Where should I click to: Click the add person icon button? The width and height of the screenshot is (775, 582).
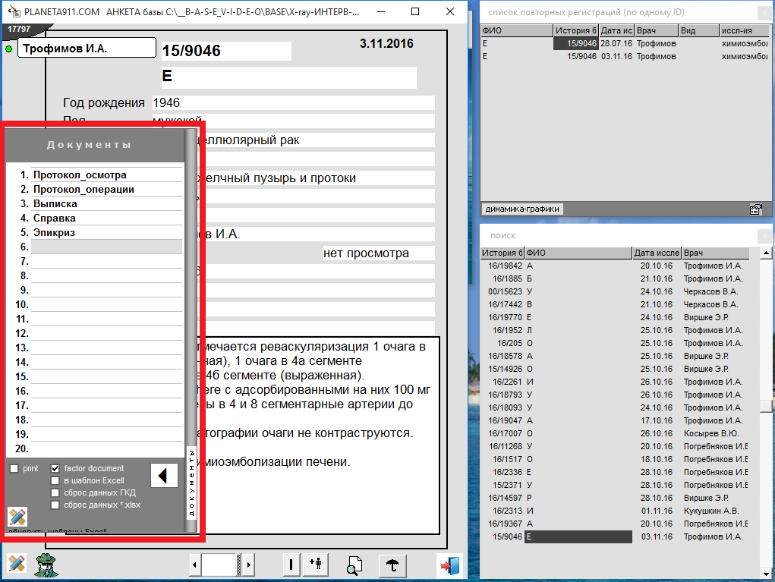click(317, 565)
